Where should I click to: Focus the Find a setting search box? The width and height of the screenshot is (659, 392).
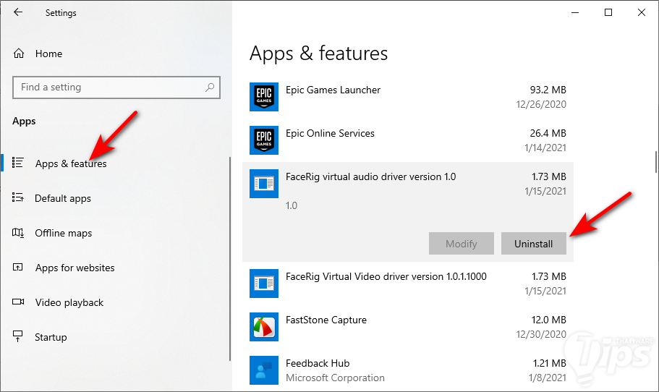point(116,88)
